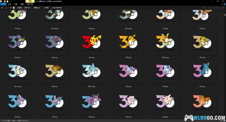Image resolution: width=226 pixels, height=122 pixels.
Task: Open the recent locations dropdown arrow
Action: [9, 8]
